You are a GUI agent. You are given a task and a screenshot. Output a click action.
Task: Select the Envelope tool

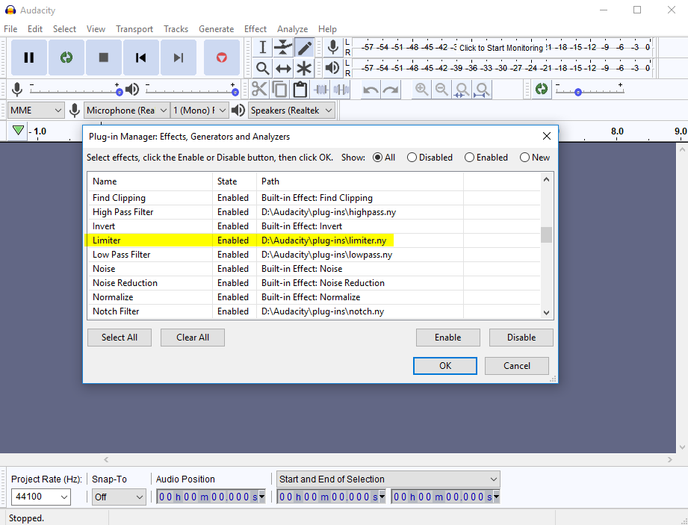(283, 47)
